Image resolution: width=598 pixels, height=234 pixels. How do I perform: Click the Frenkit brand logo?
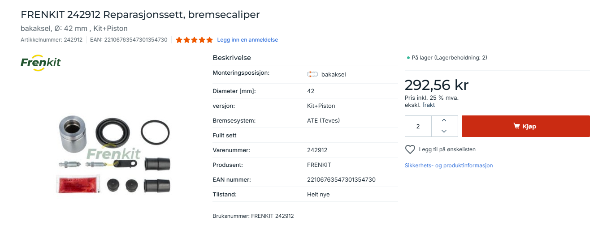click(x=41, y=62)
